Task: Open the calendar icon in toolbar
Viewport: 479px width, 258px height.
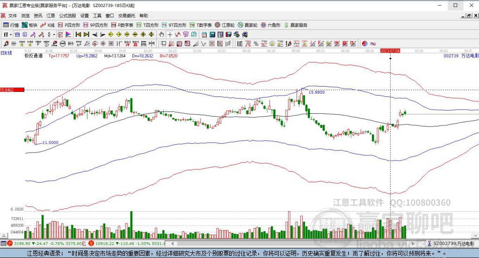Action: [204, 35]
